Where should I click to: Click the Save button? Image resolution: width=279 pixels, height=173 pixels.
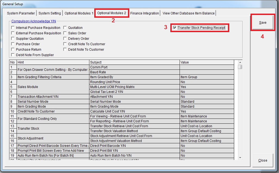(262, 23)
